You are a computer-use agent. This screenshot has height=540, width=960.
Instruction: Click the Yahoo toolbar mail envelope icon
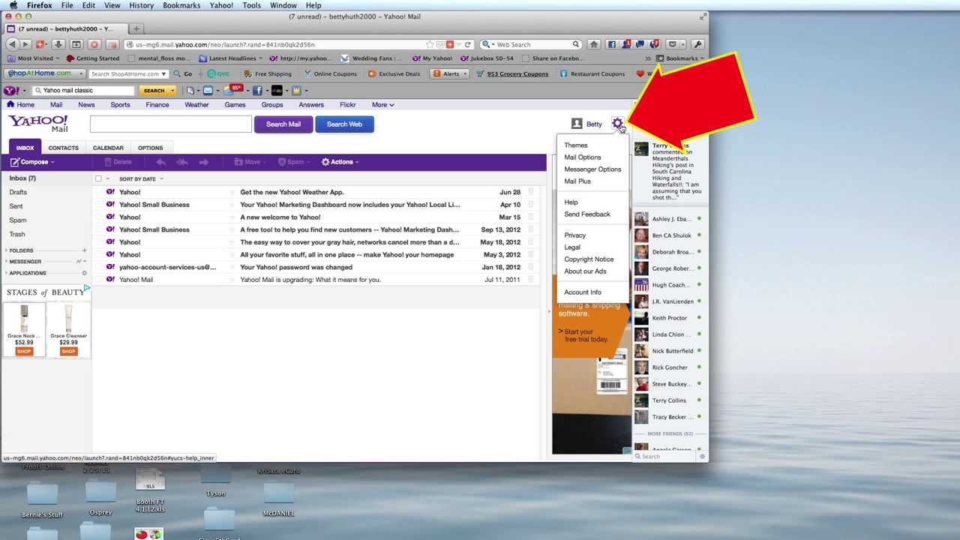(x=208, y=91)
